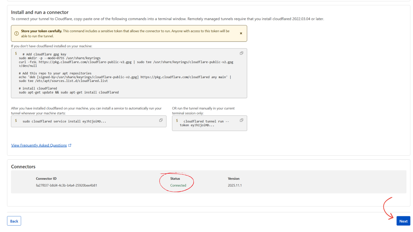Click the sudo tee cloudflared.list line
413x232 pixels.
tap(63, 81)
